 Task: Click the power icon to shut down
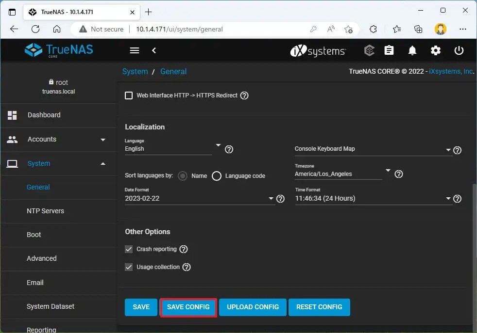[x=459, y=50]
